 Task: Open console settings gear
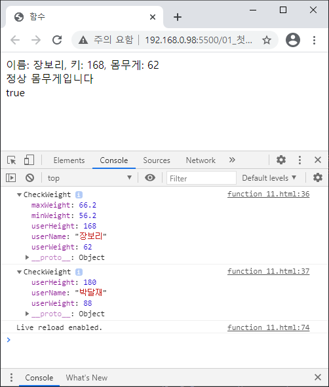pyautogui.click(x=318, y=177)
